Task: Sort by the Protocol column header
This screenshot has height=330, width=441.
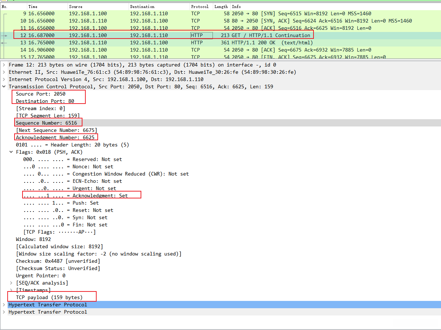Action: 201,7
